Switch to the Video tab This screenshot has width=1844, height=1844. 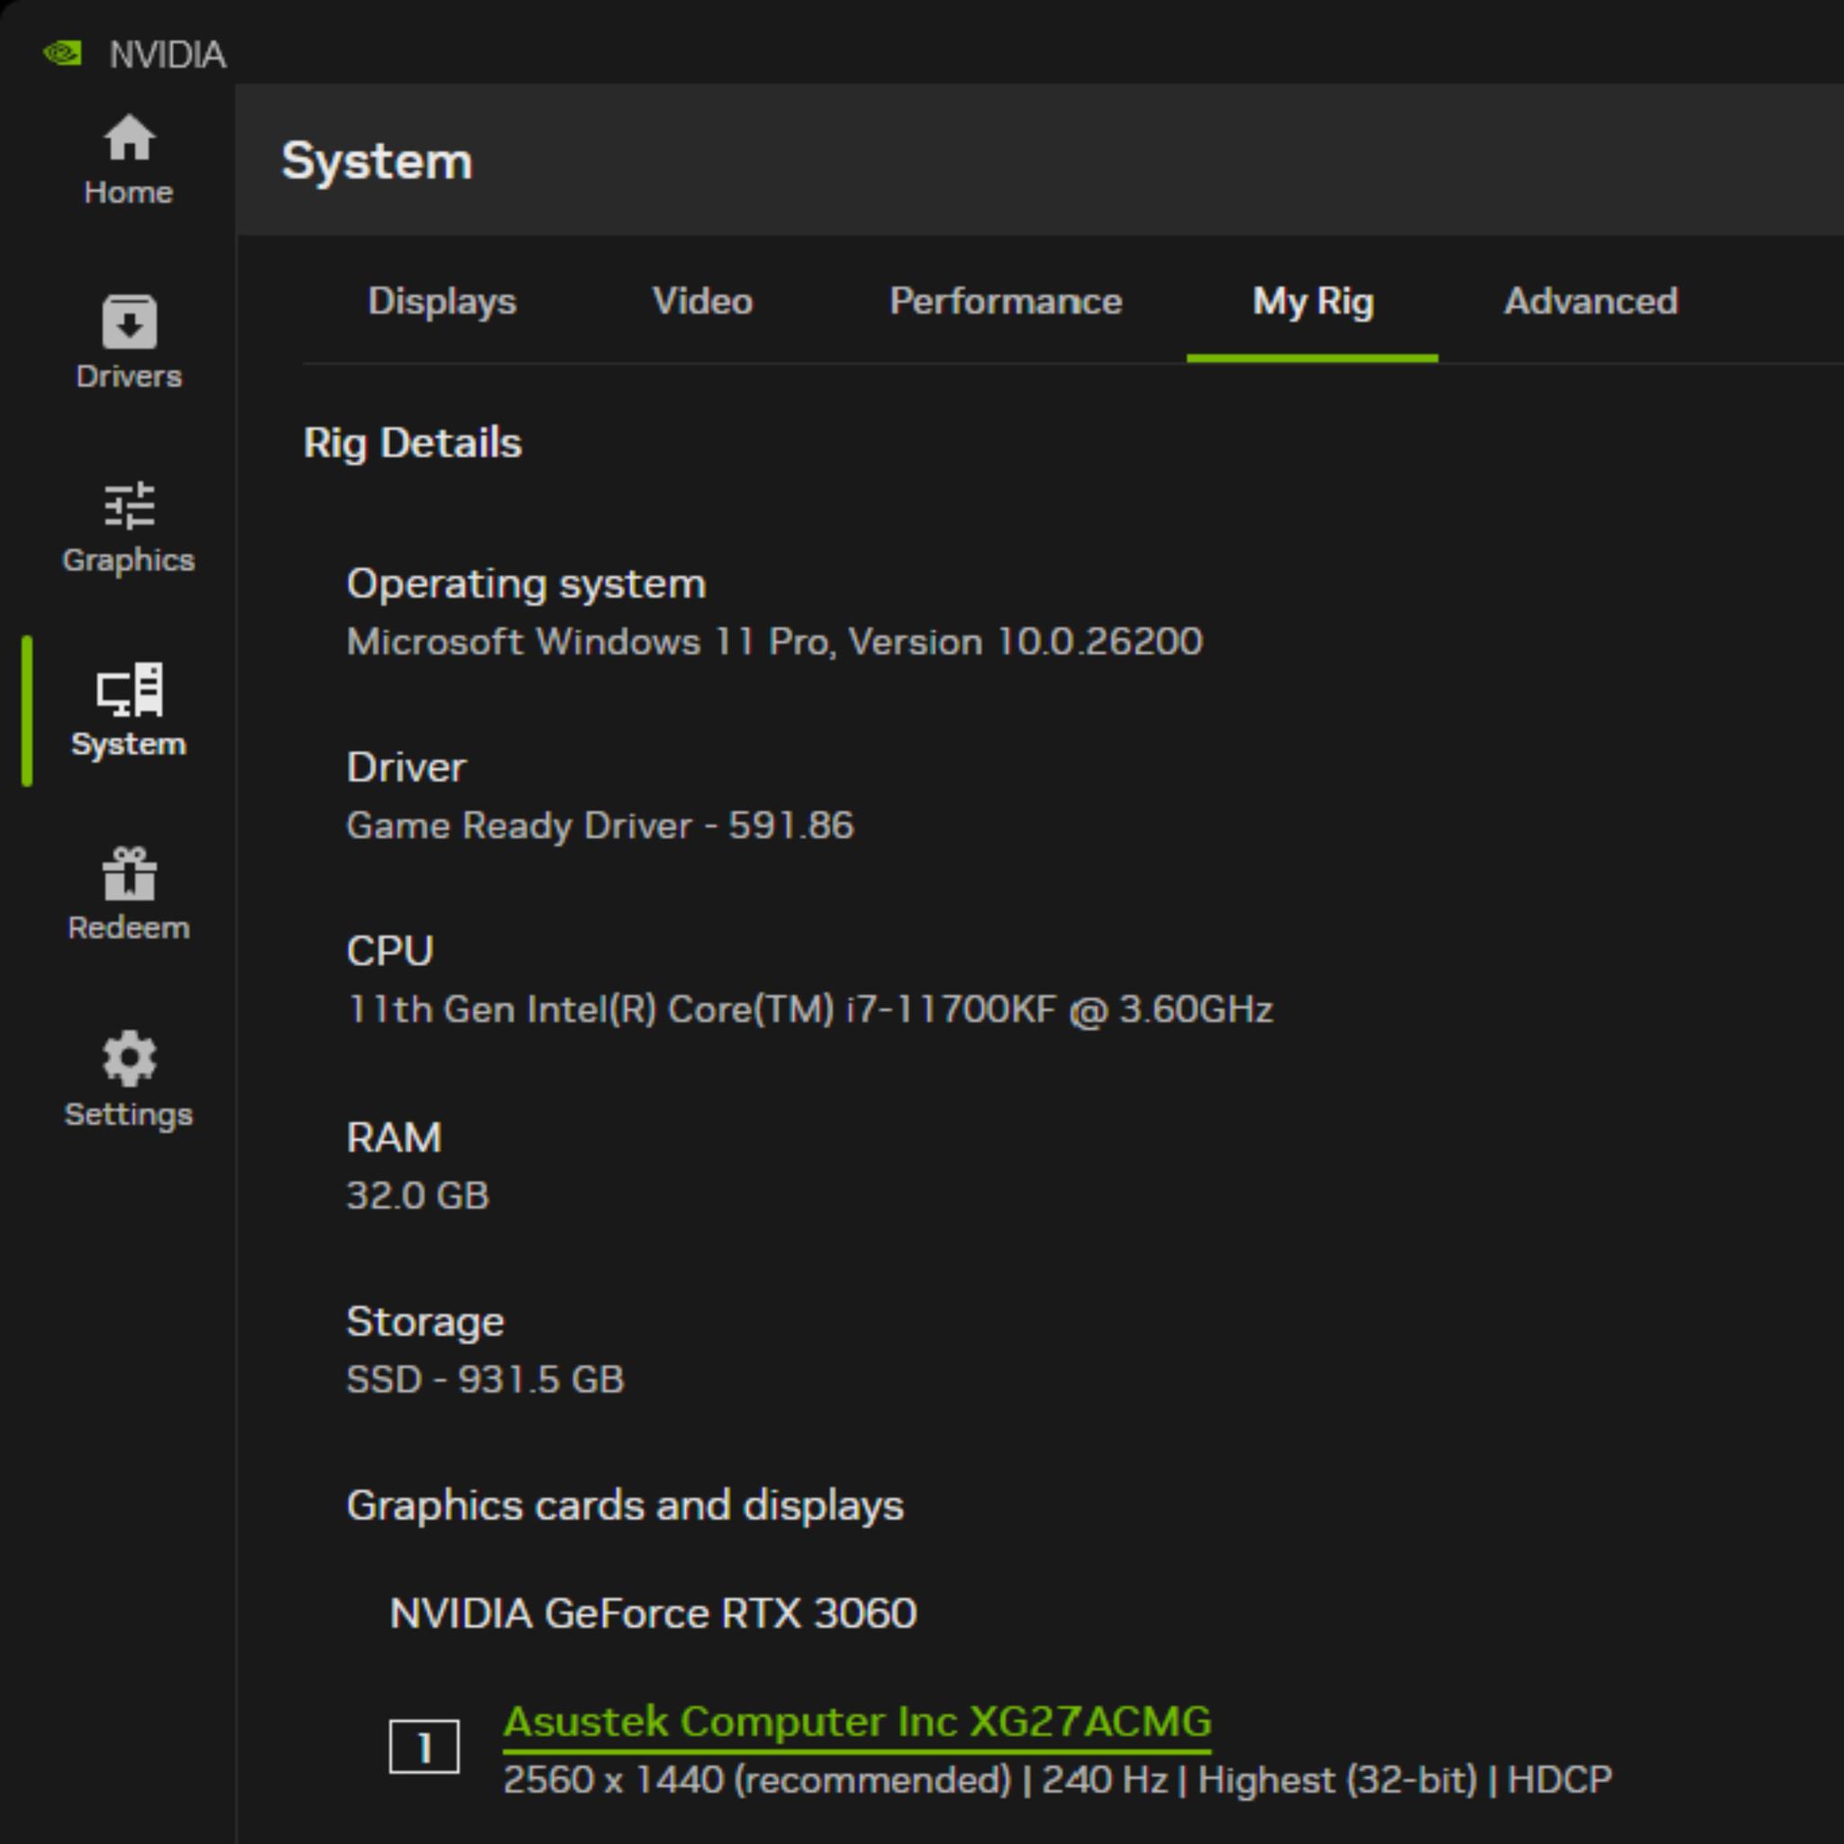702,302
